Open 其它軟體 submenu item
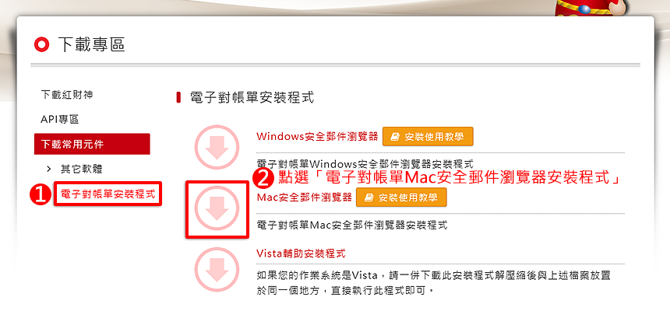This screenshot has height=311, width=670. click(x=82, y=169)
